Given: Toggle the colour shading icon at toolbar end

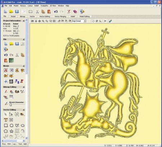Looking at the screenshot, I should coord(110,21).
